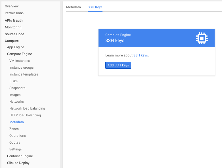This screenshot has width=222, height=168.
Task: Open Overview in the sidebar
Action: tap(12, 6)
